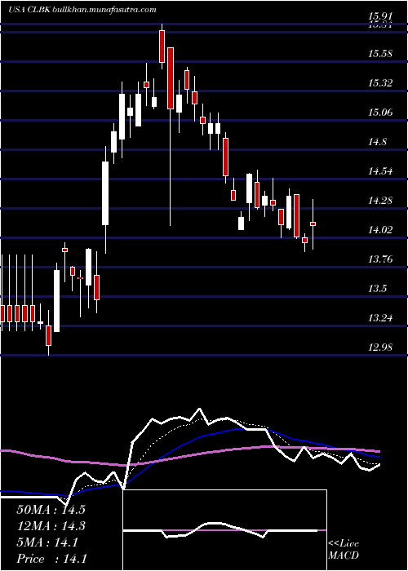Click the 14.8 price axis label

coord(377,142)
